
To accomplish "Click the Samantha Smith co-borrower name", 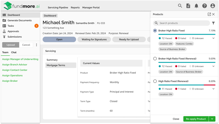I will click(85, 23).
